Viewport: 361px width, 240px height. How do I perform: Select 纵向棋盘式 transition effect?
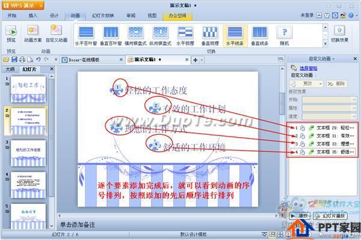point(161,35)
